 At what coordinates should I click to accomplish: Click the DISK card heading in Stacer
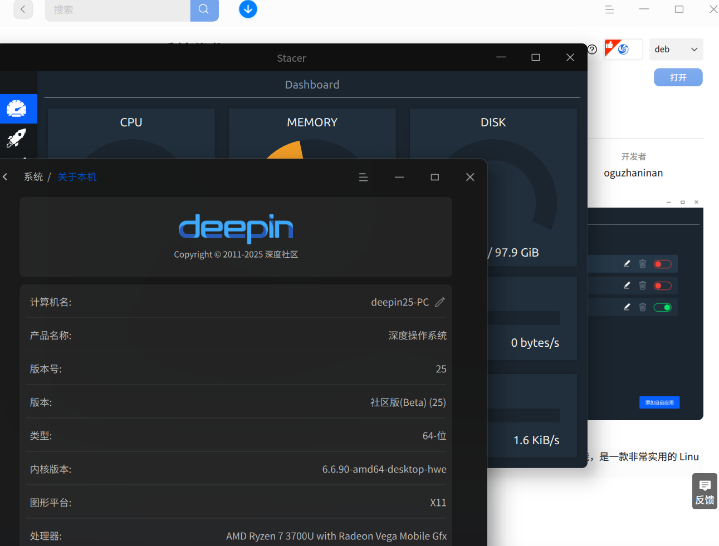click(x=493, y=122)
